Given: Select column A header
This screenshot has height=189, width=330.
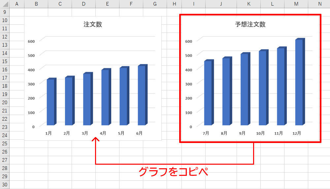Looking at the screenshot, I should coord(17,4).
